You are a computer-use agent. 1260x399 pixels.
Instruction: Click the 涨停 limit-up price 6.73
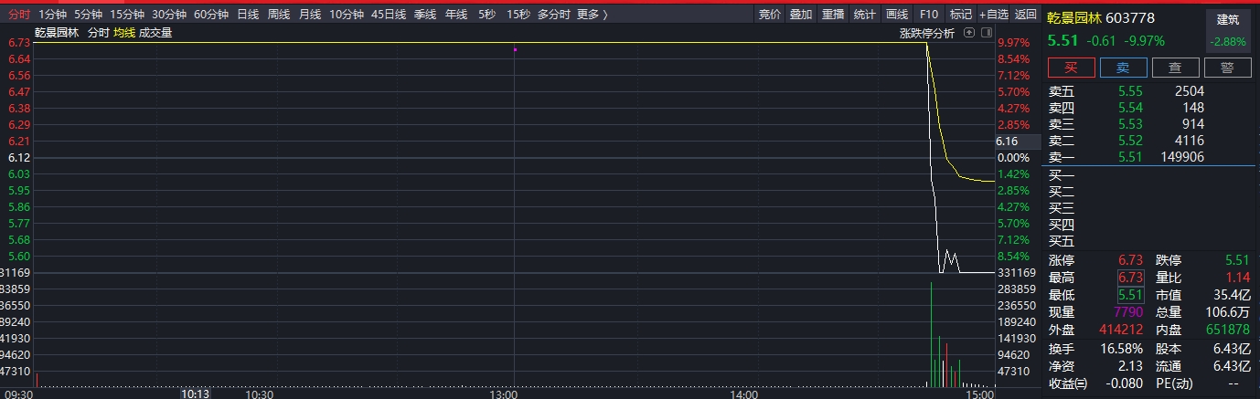[x=1130, y=260]
